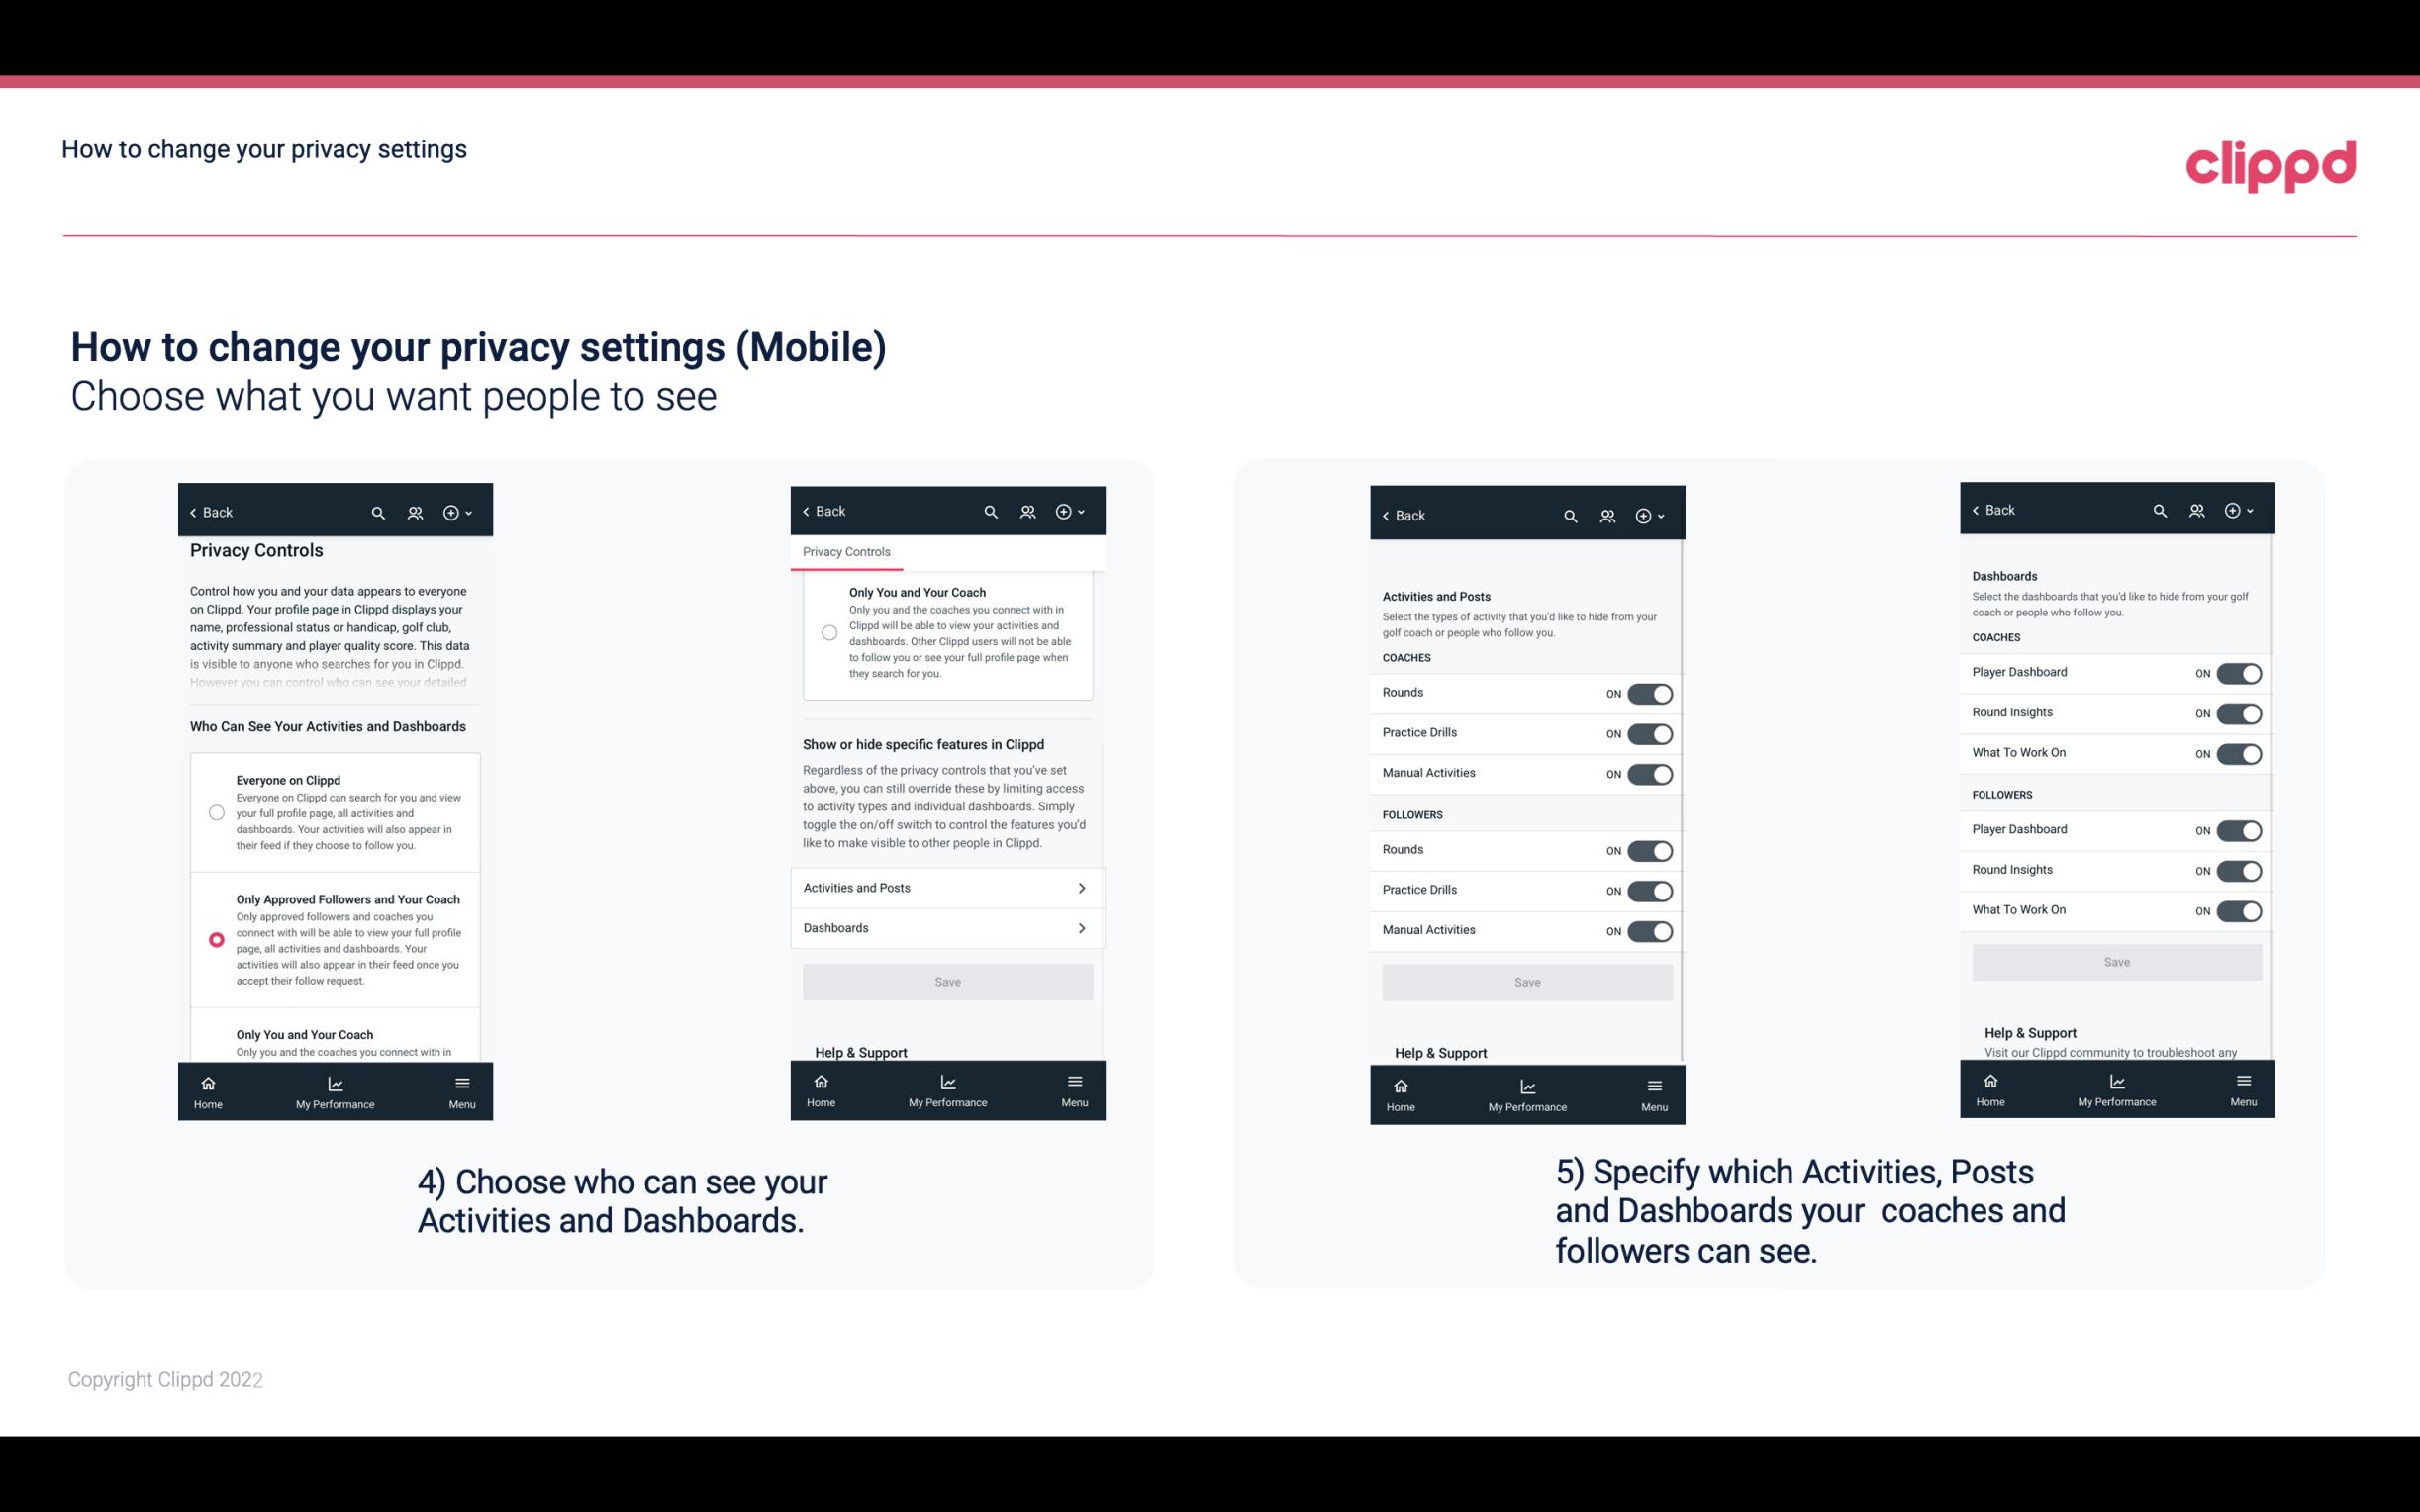Image resolution: width=2420 pixels, height=1512 pixels.
Task: Toggle Player Dashboard visibility for Followers
Action: [2239, 829]
